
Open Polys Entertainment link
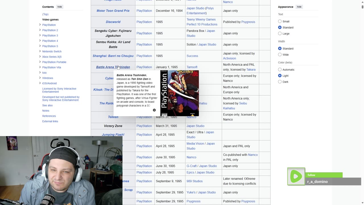click(x=200, y=11)
